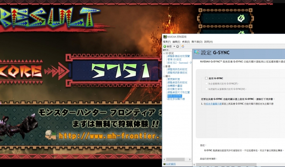Click the main content horizontal scrollbar thumb
This screenshot has width=285, height=167.
(226, 165)
